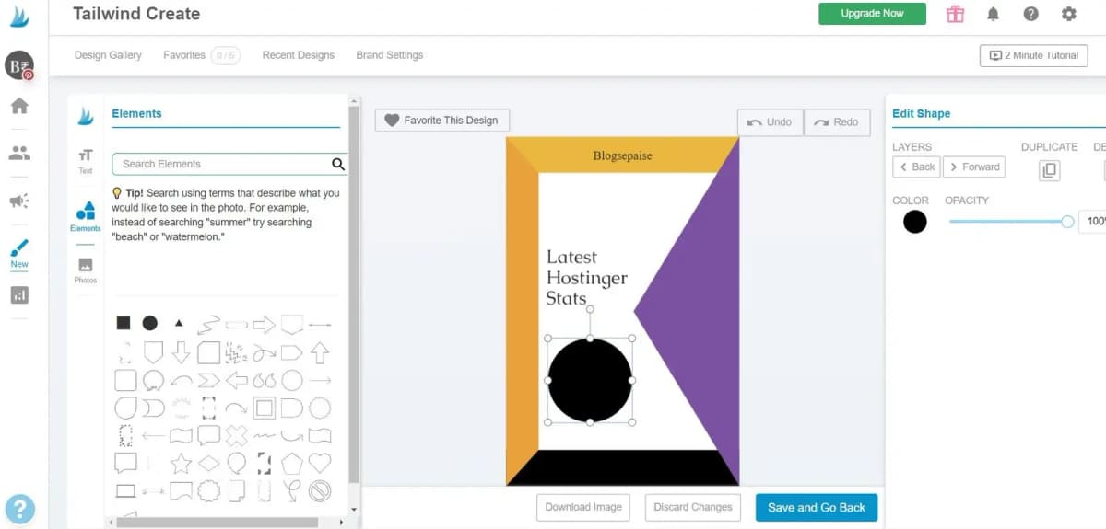Add the outlined down arrow shape
This screenshot has height=529, width=1106.
point(181,351)
